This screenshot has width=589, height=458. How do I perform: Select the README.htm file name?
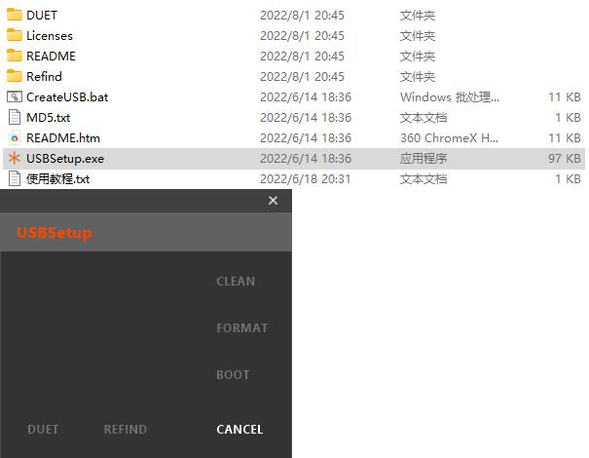point(63,138)
